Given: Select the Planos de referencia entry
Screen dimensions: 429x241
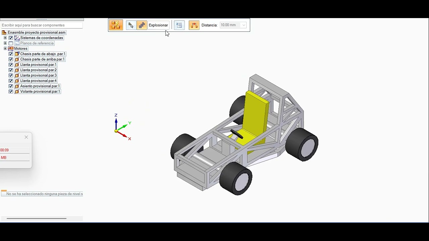Looking at the screenshot, I should tap(37, 43).
